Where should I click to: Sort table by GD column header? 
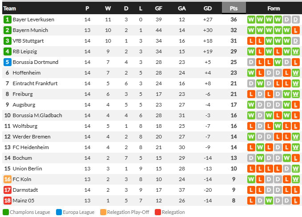tap(208, 8)
